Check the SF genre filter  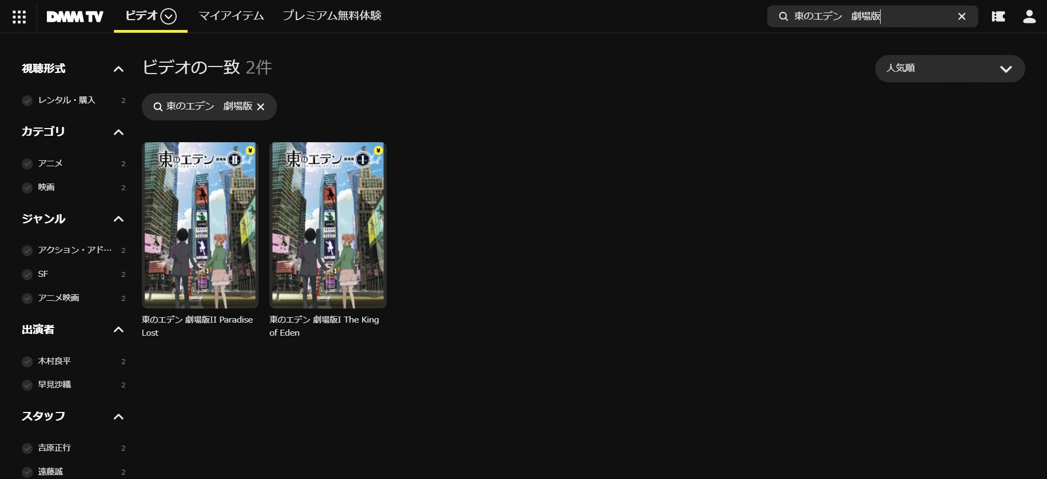27,275
